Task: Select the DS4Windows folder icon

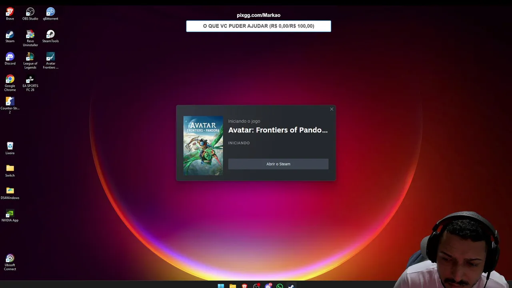Action: (10, 193)
